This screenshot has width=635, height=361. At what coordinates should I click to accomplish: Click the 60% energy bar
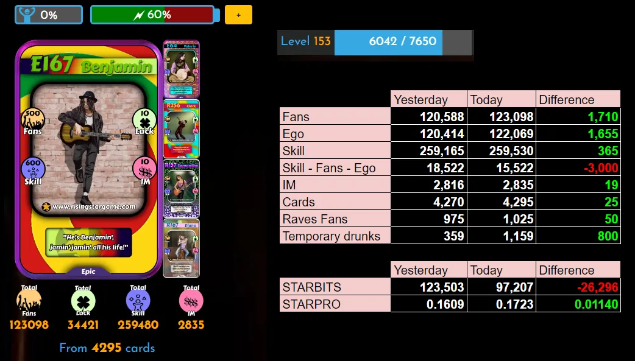[x=153, y=15]
